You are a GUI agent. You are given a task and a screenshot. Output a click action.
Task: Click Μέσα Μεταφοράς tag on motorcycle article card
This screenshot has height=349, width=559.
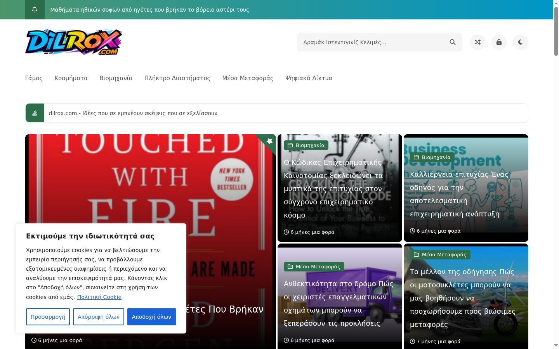pos(440,255)
